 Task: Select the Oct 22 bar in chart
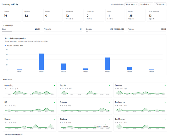[x=108, y=64]
